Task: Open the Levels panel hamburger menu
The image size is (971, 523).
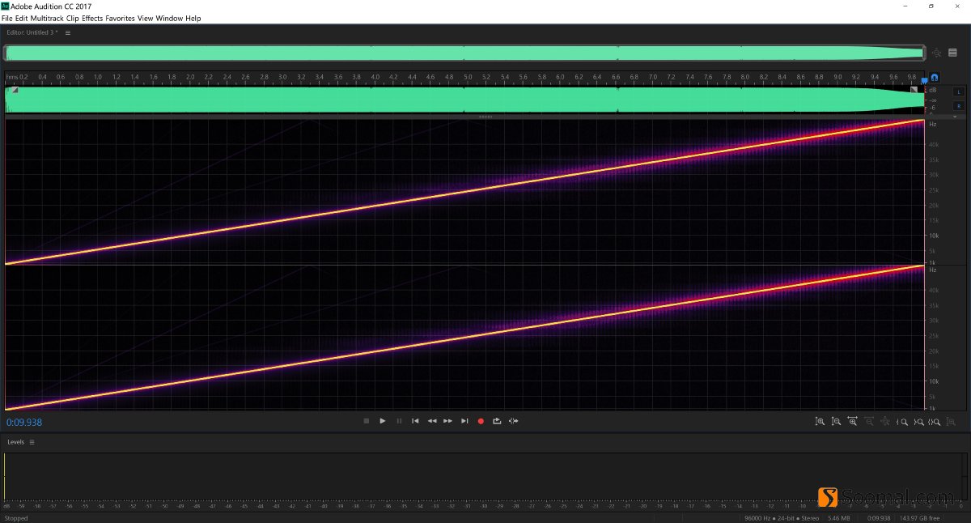Action: (x=32, y=442)
